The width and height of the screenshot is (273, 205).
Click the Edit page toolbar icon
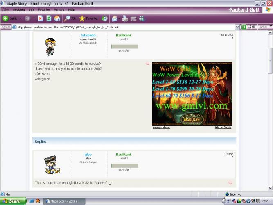tap(133, 18)
